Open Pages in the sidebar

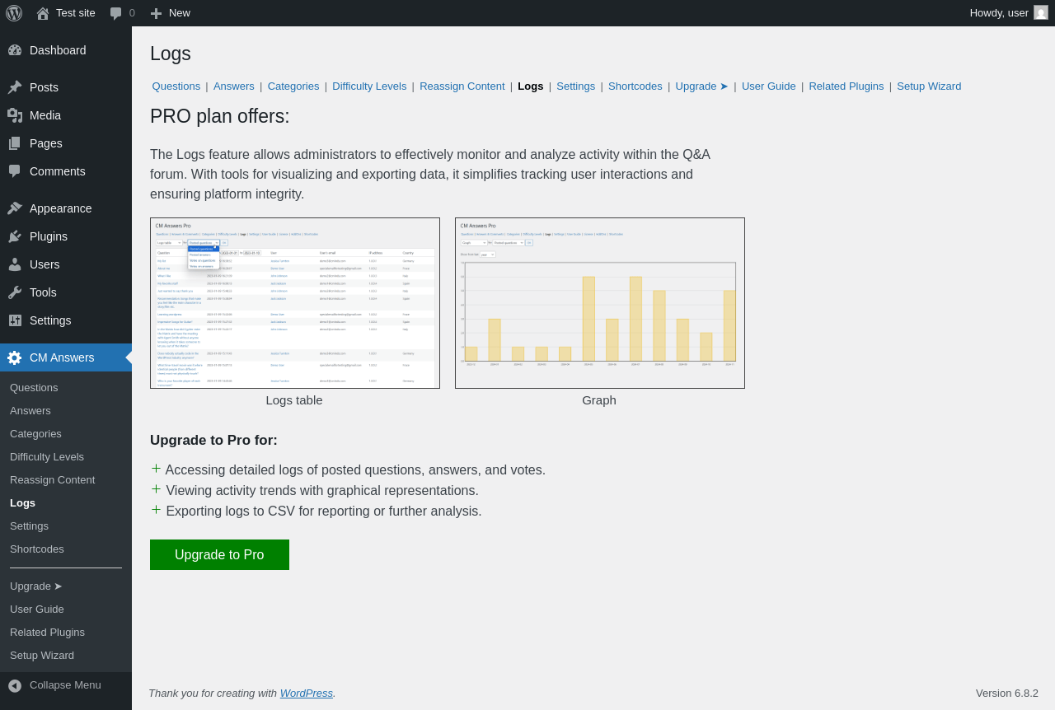click(x=66, y=143)
